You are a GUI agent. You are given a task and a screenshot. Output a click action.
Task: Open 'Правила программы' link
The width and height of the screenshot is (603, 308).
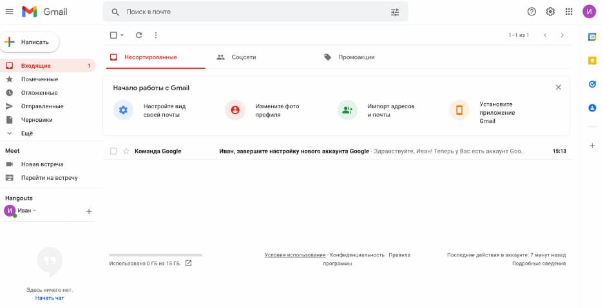(x=367, y=259)
